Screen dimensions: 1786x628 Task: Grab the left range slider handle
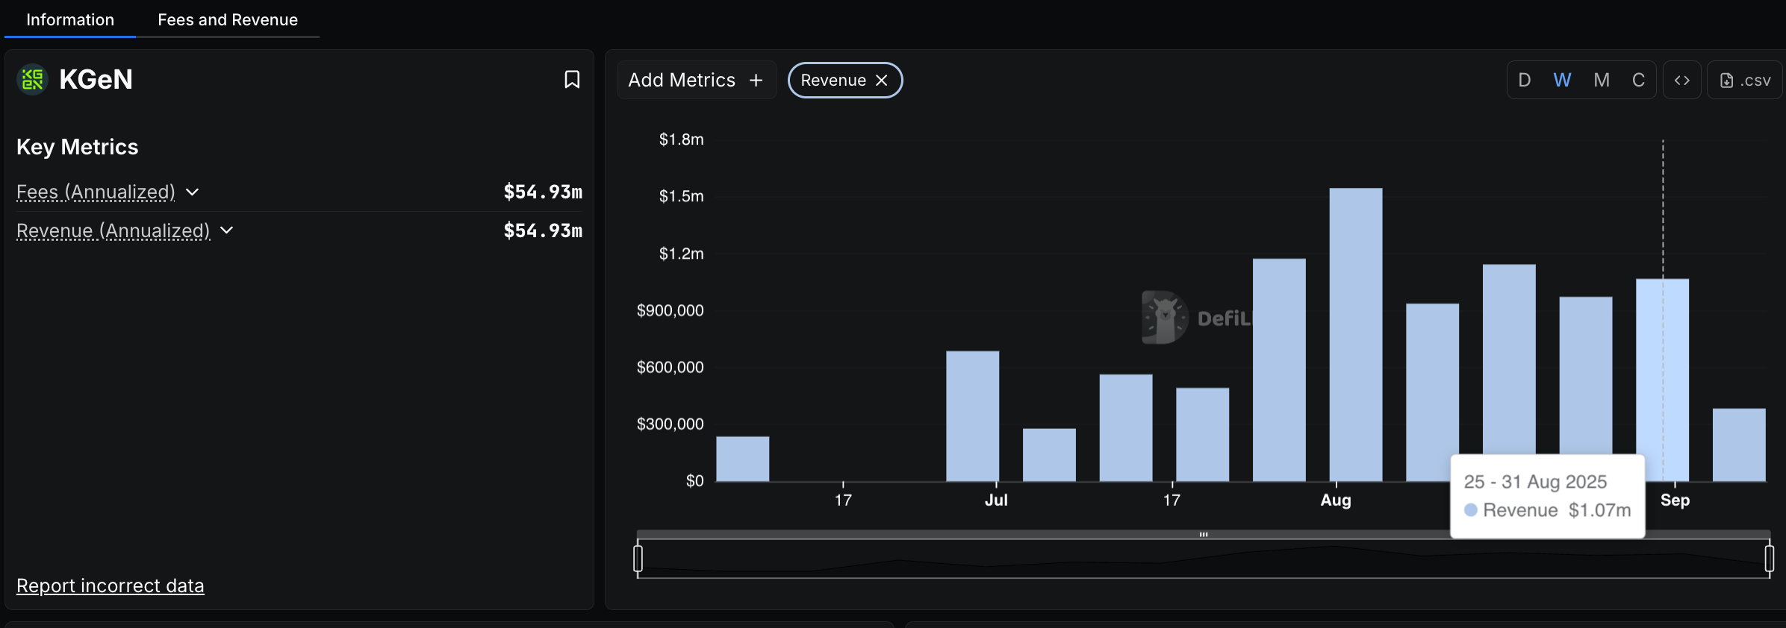click(x=638, y=558)
